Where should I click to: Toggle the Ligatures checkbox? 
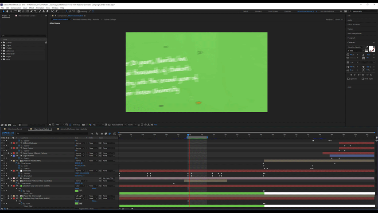point(348,79)
